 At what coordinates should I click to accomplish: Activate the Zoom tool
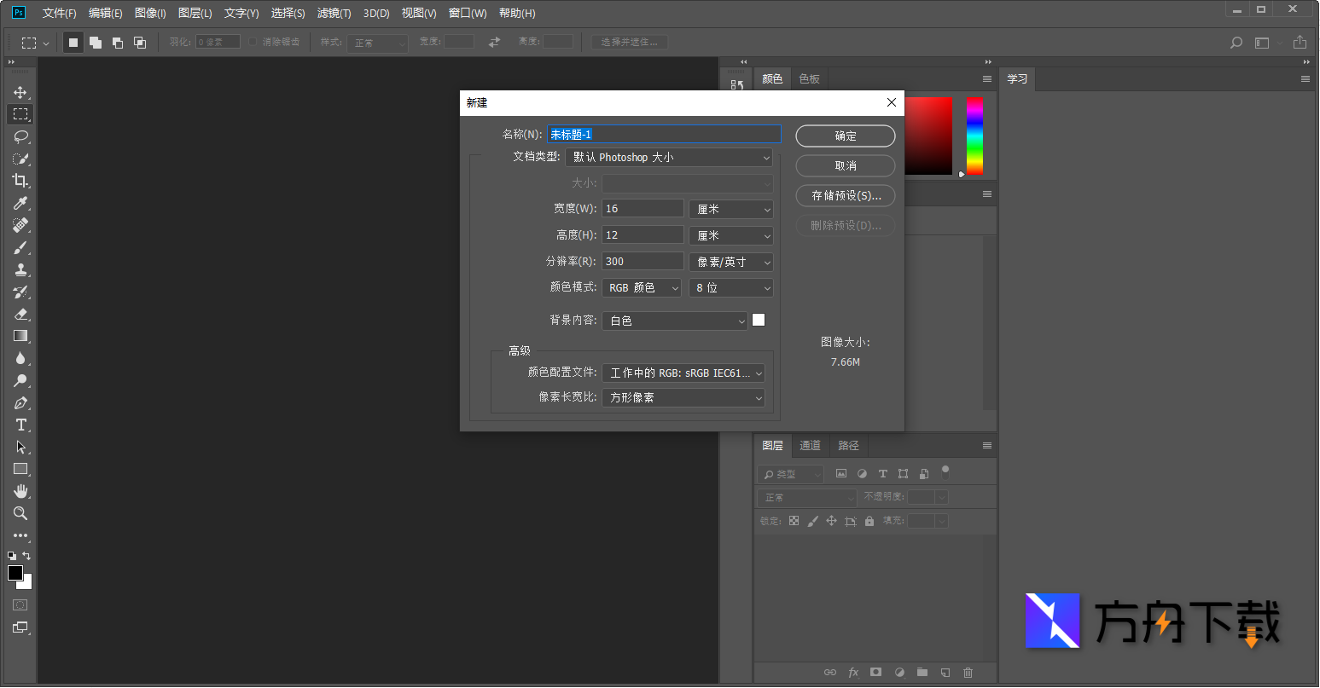pos(19,513)
